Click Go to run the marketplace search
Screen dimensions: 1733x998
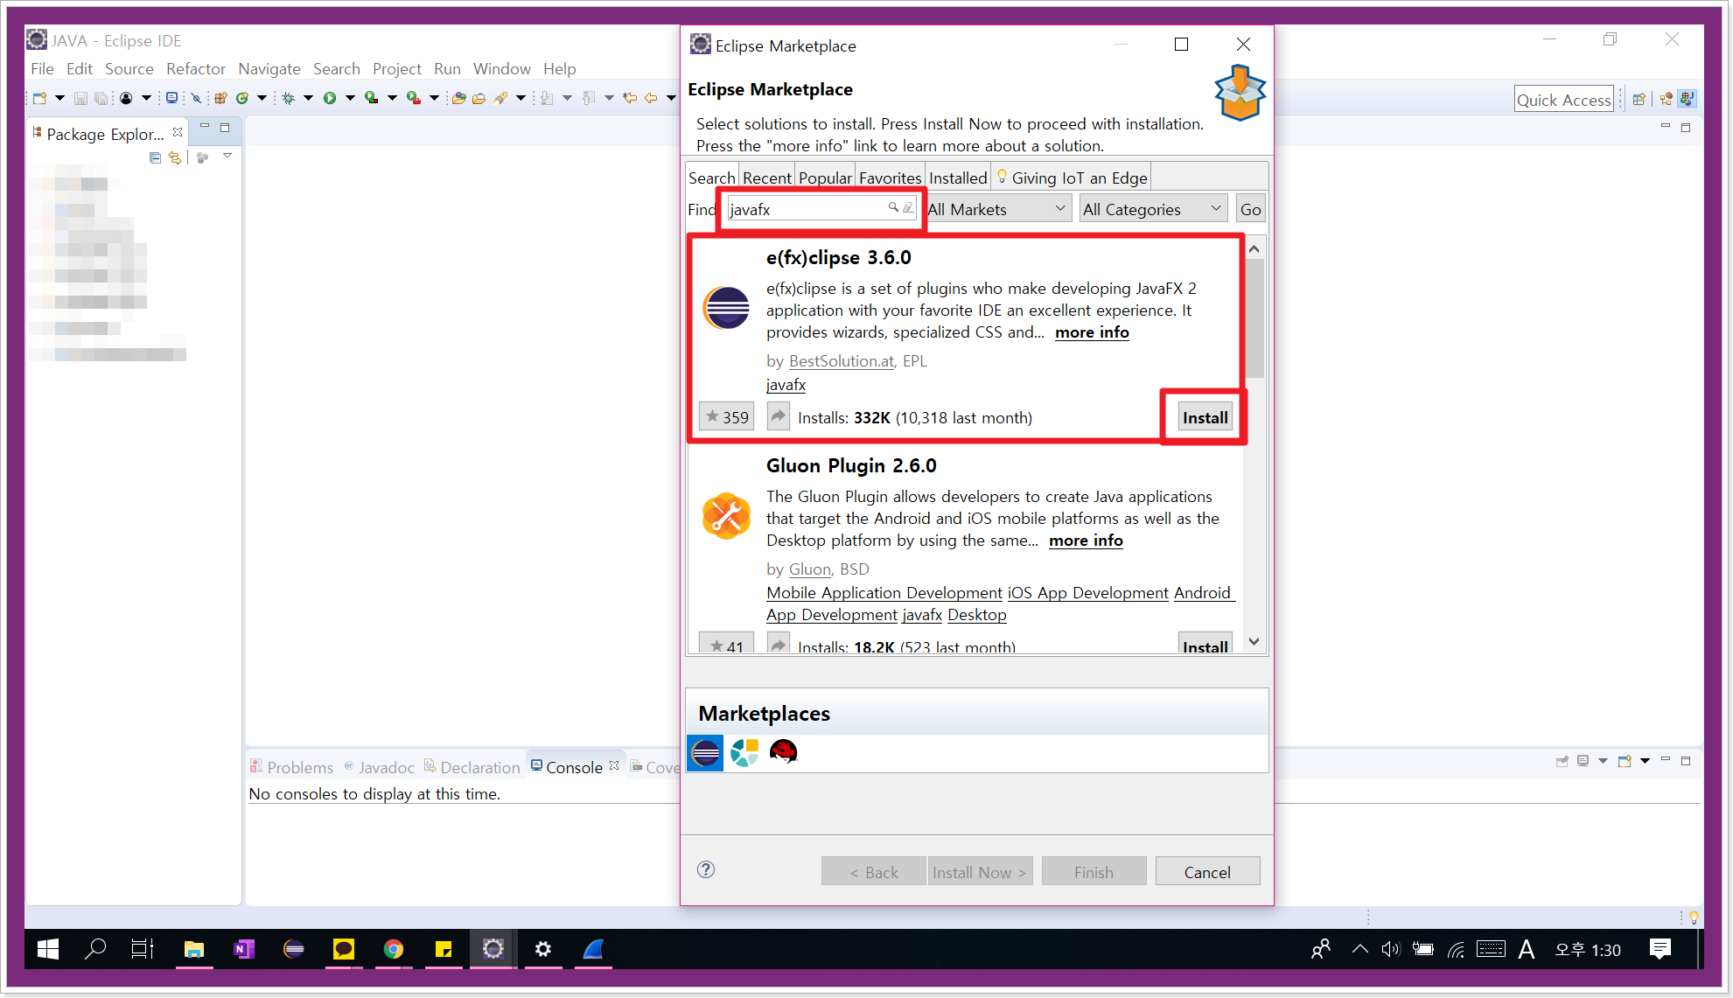tap(1250, 209)
